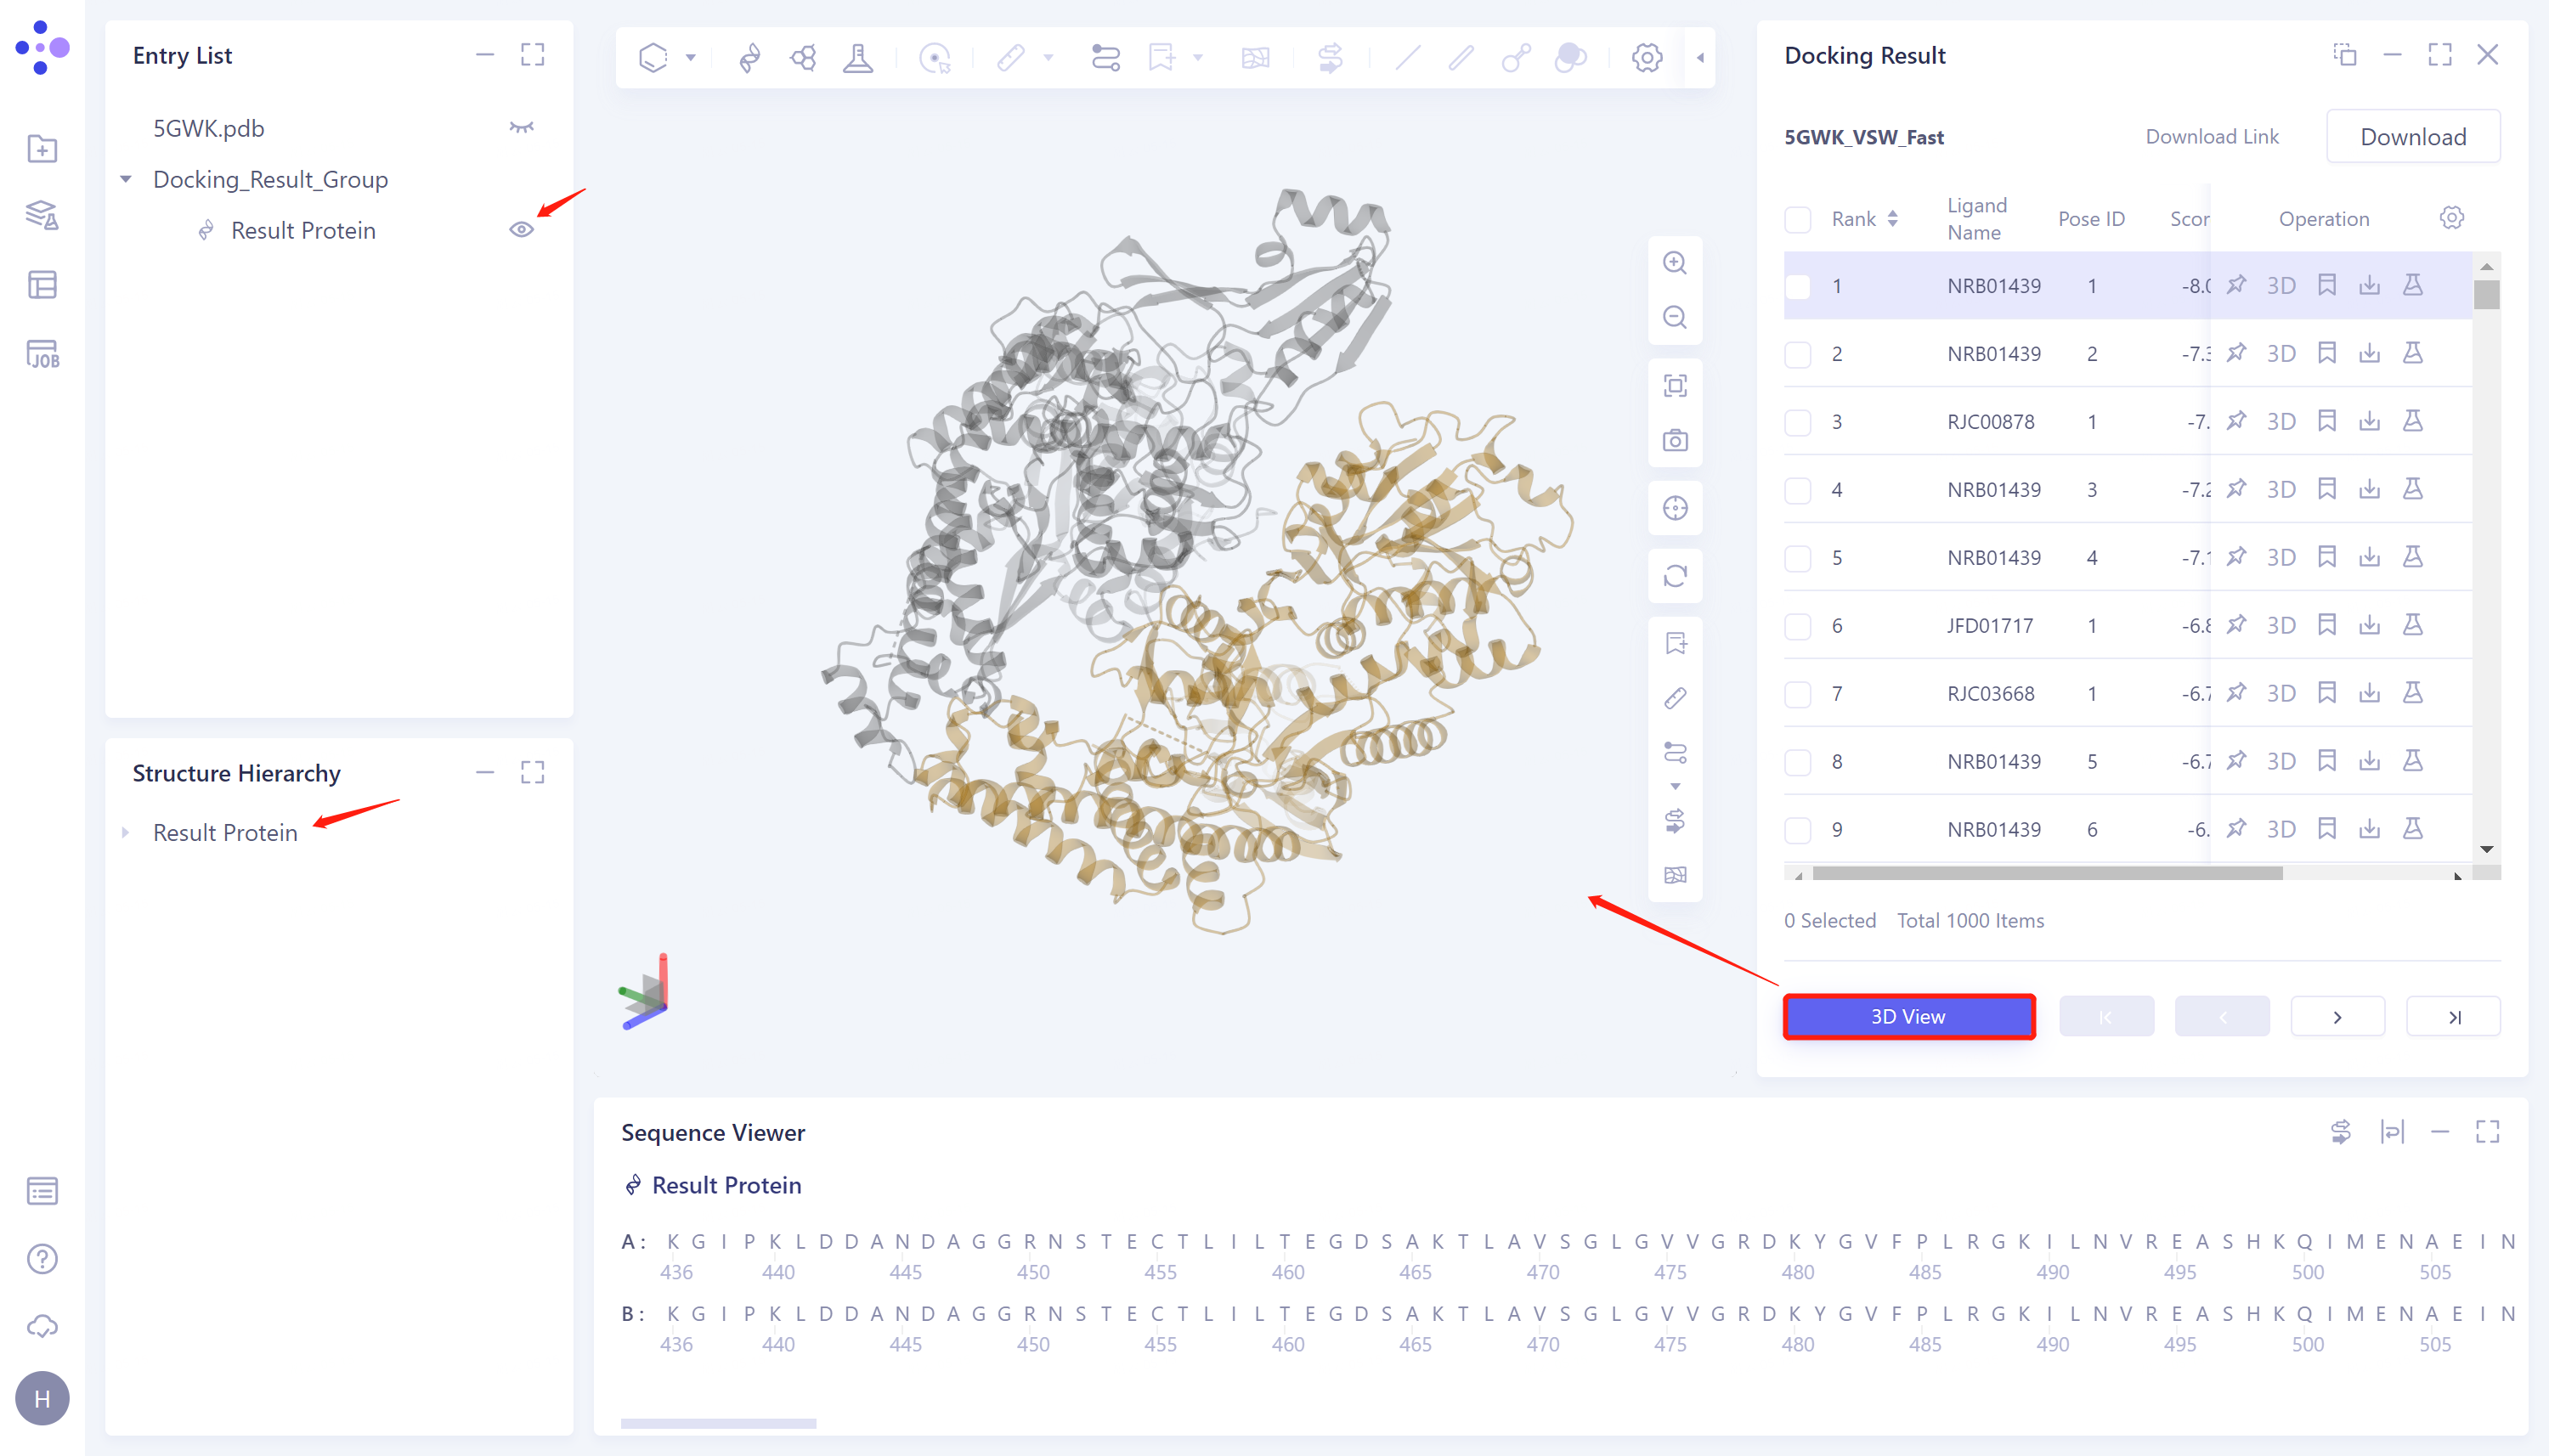Click the zoom-in magnifier icon
2549x1456 pixels.
point(1675,262)
